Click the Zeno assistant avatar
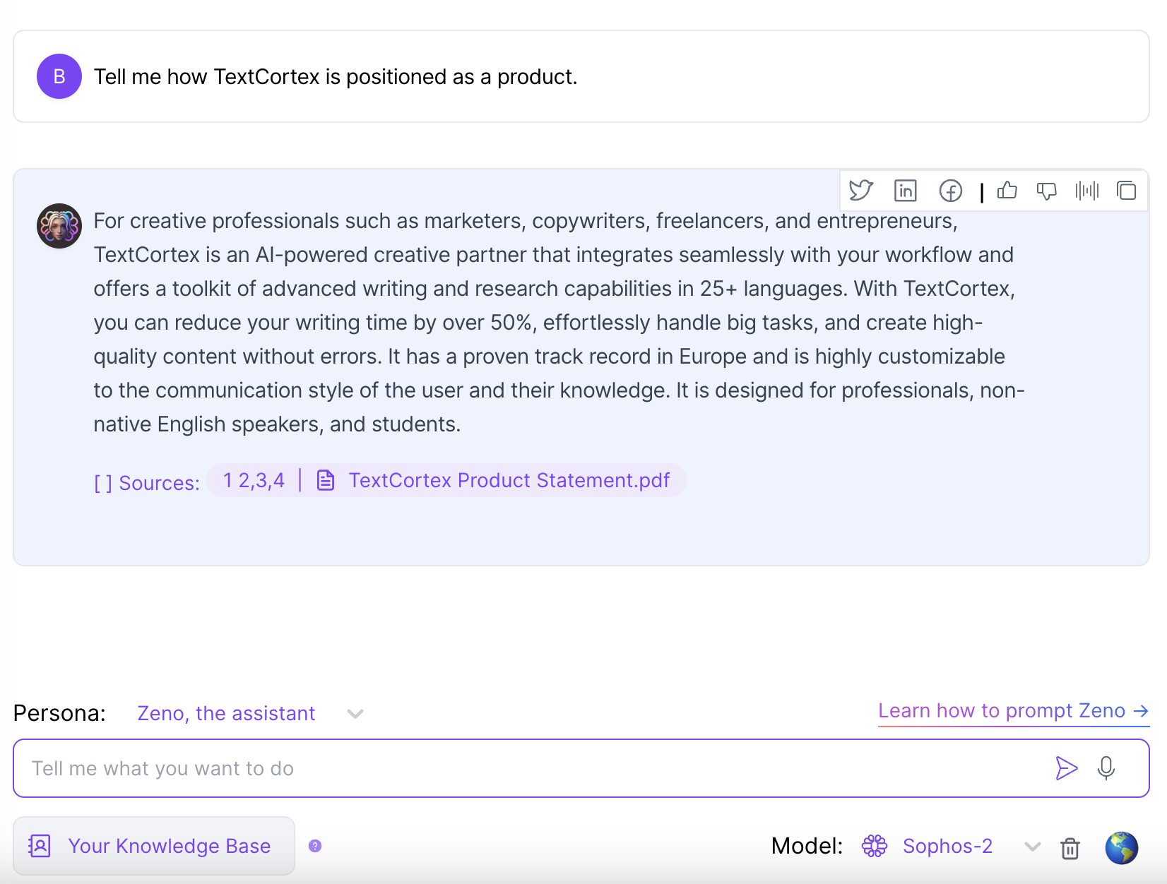 tap(59, 226)
